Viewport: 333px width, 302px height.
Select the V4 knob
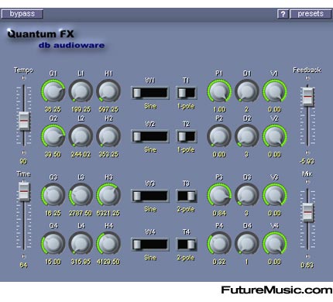pos(275,244)
